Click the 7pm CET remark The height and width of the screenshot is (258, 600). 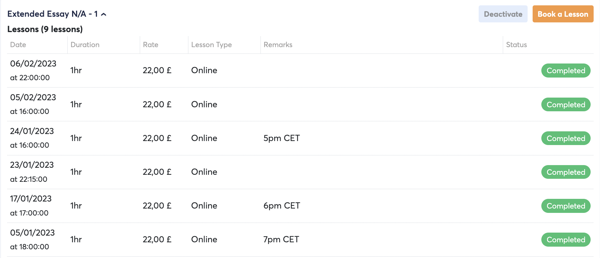pos(281,240)
